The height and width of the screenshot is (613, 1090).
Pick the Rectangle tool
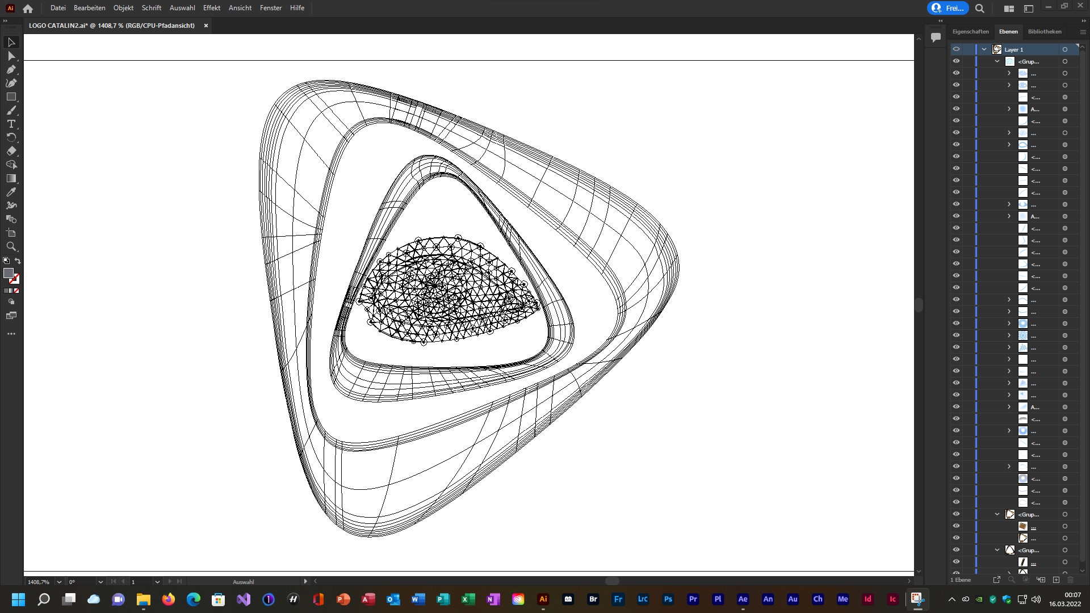tap(11, 97)
